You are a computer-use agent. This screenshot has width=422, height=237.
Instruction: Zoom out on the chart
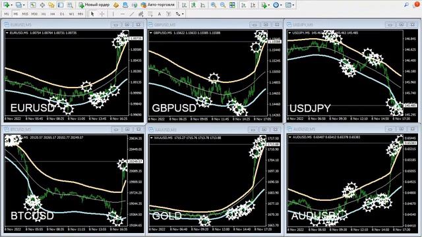point(223,5)
